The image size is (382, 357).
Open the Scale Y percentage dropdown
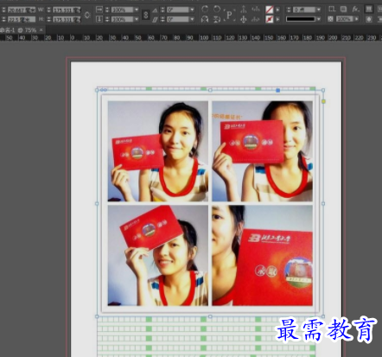coord(137,19)
